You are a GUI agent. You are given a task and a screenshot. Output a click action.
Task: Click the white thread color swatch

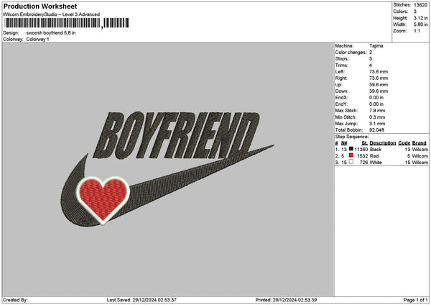(351, 162)
